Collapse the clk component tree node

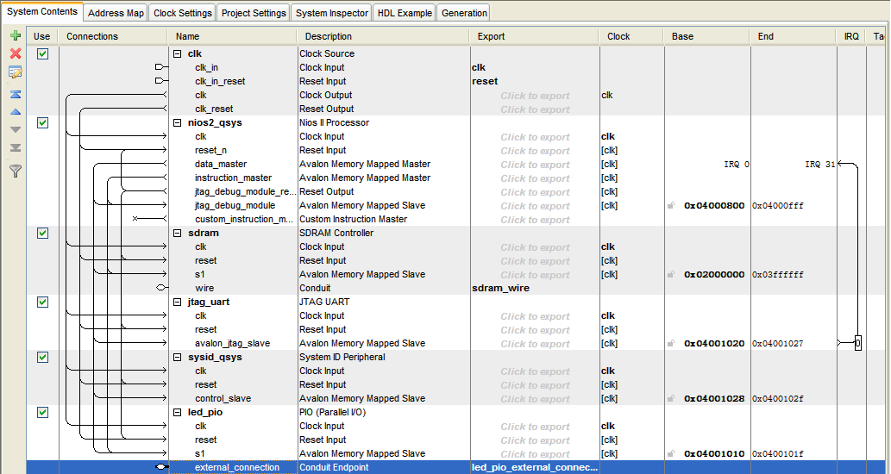point(178,54)
